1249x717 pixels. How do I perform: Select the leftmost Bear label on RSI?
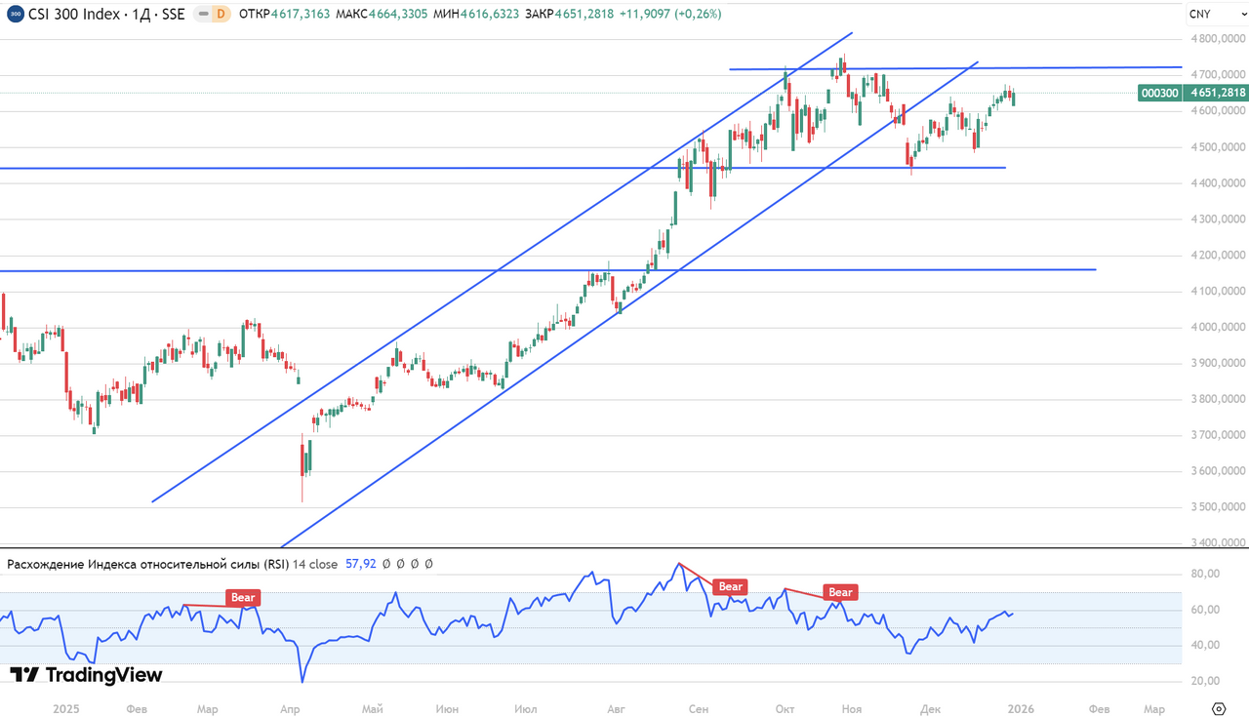[x=243, y=597]
